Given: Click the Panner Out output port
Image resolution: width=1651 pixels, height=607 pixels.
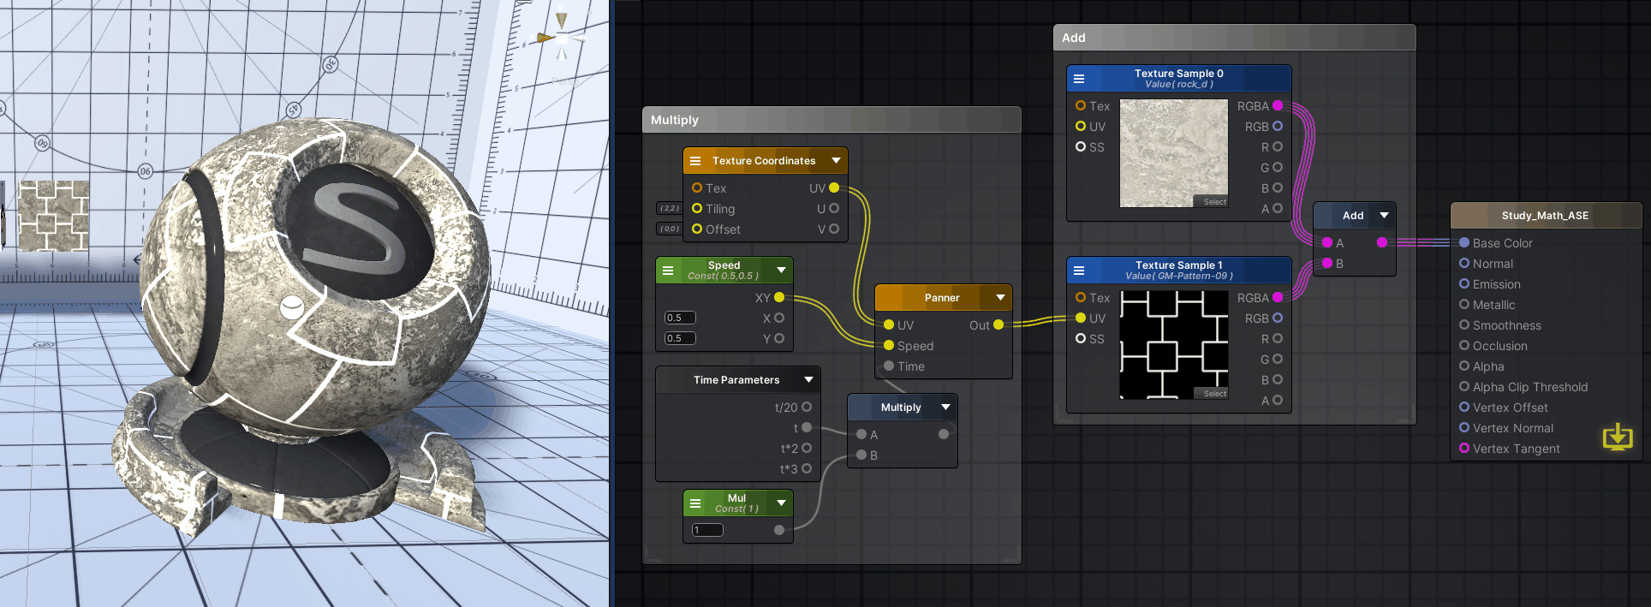Looking at the screenshot, I should coord(998,325).
